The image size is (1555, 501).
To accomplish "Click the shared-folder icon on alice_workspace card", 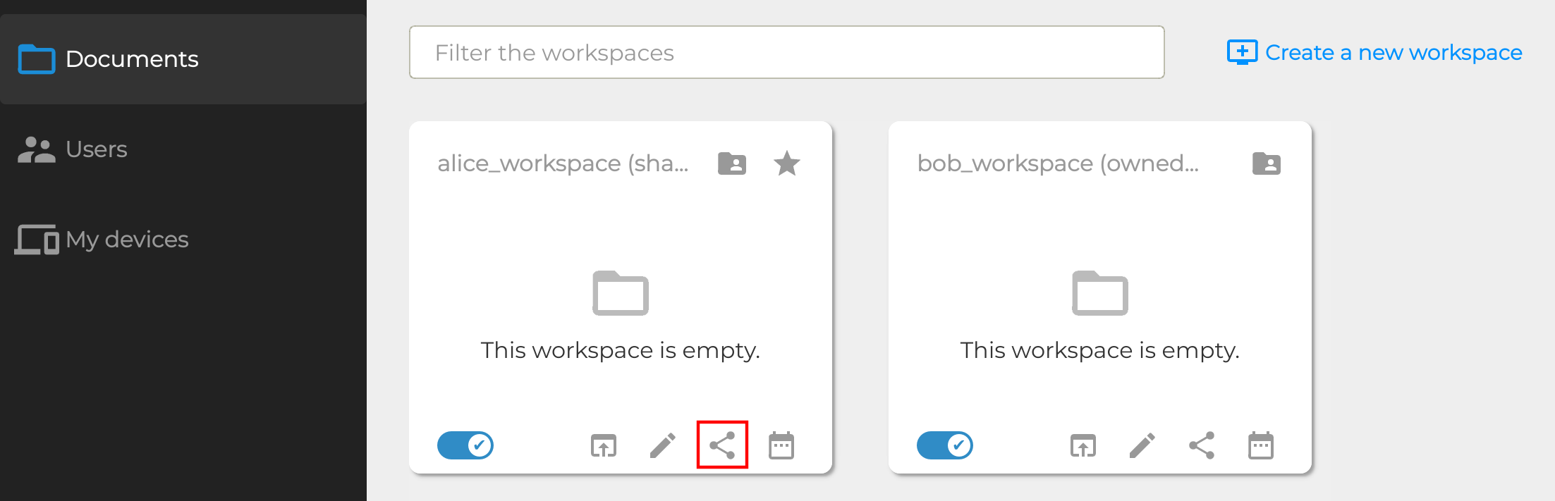I will tap(732, 163).
